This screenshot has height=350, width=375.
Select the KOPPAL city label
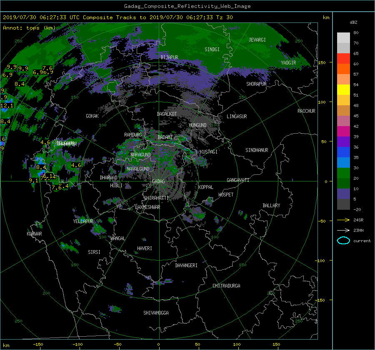tap(206, 187)
